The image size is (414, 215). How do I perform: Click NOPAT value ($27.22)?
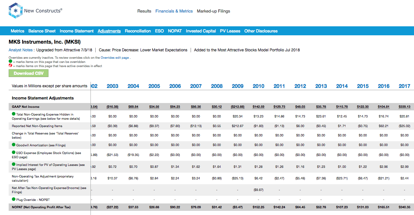[112, 207]
